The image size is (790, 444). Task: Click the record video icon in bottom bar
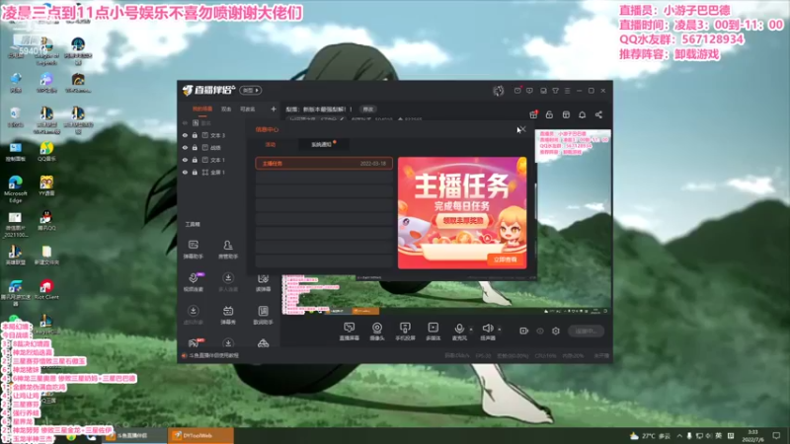(x=524, y=331)
